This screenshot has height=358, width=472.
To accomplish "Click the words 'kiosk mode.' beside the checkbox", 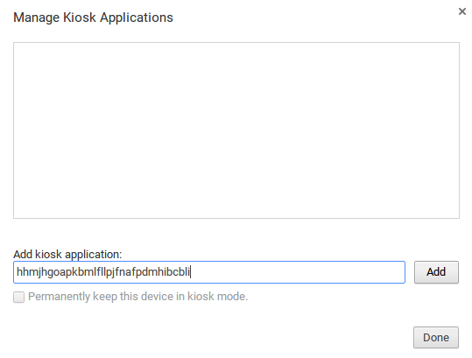I will 217,297.
